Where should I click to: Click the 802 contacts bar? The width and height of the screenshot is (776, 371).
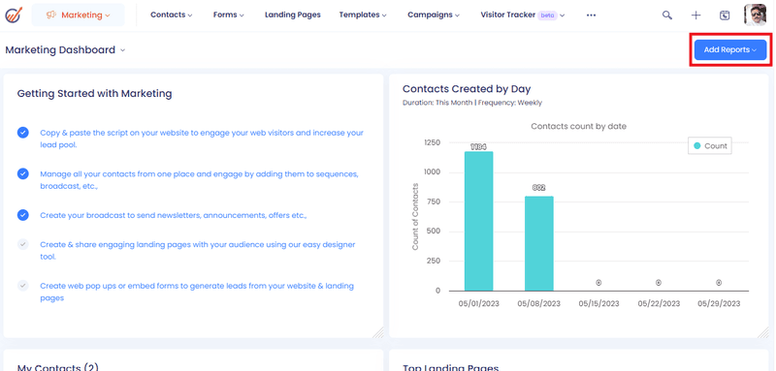point(539,243)
